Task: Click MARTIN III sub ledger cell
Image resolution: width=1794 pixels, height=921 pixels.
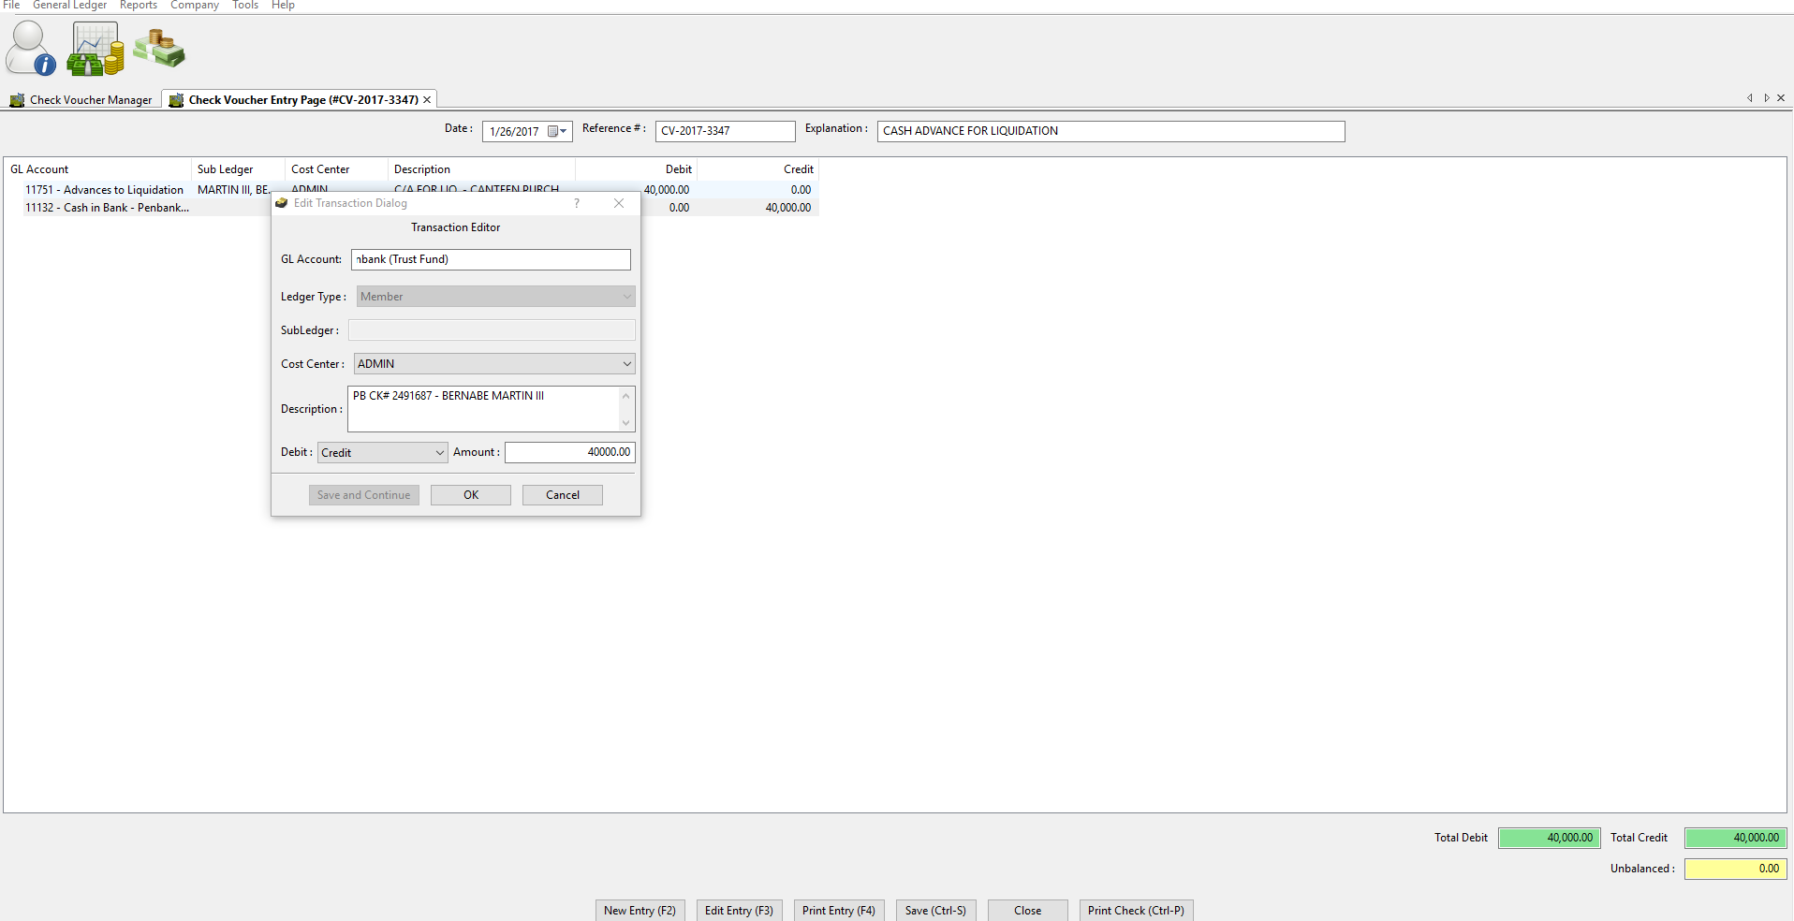Action: point(233,190)
